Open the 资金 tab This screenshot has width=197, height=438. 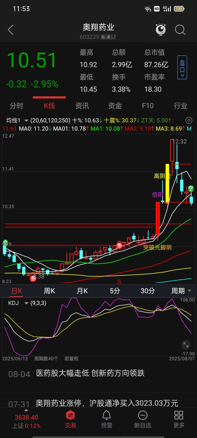(115, 106)
